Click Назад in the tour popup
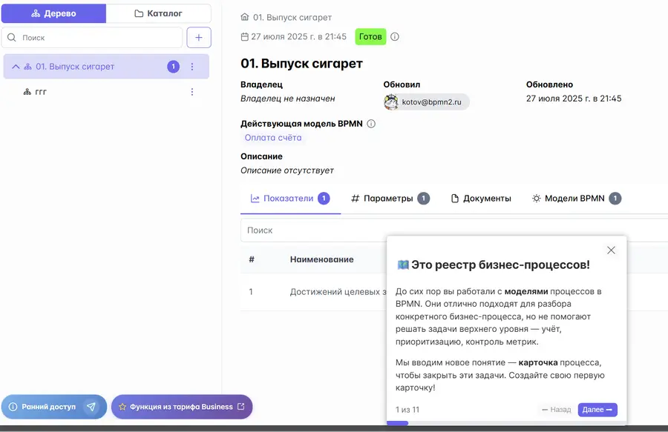 [557, 410]
